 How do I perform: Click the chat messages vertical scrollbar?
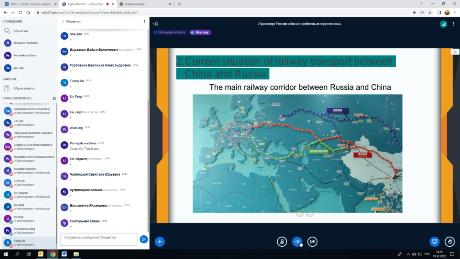coord(148,127)
